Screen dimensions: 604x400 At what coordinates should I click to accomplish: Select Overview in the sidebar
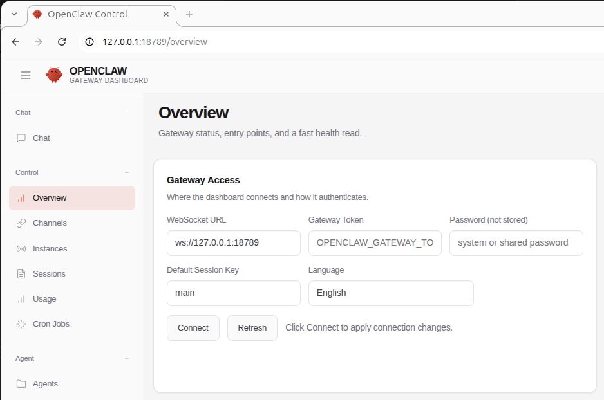click(72, 198)
